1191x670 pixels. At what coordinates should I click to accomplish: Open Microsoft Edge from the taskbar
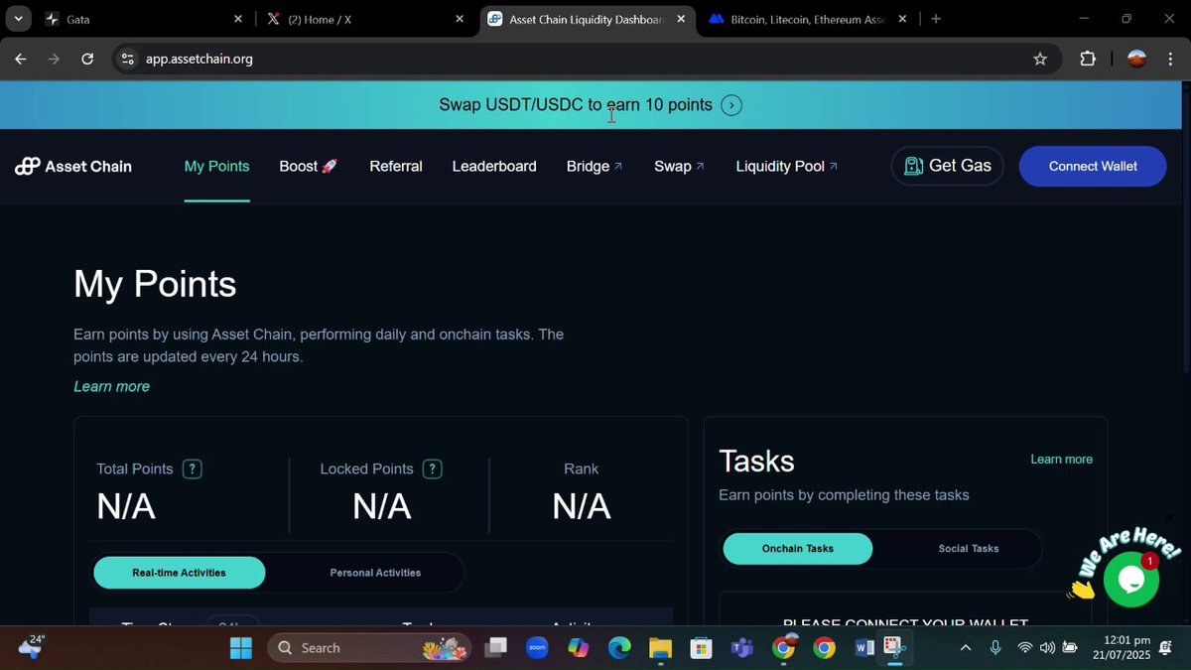[619, 648]
